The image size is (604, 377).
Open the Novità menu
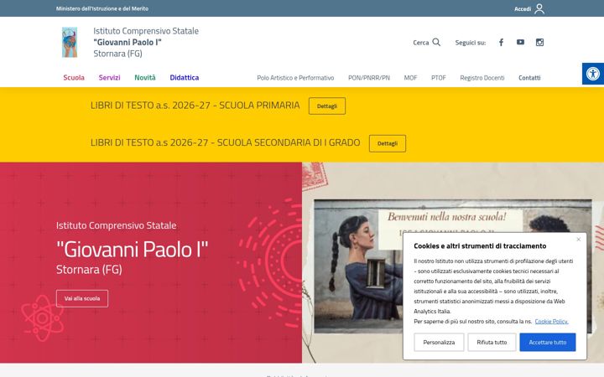145,78
